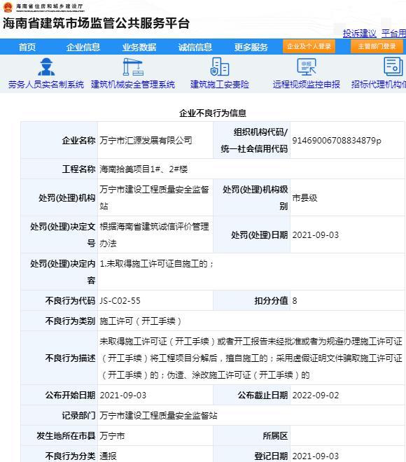This screenshot has height=462, width=406.
Task: Open the construction safety insurance icon
Action: [x=220, y=67]
